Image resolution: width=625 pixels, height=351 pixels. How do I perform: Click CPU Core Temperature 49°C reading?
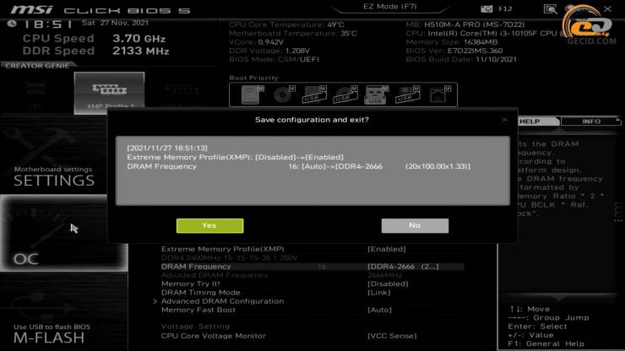286,24
